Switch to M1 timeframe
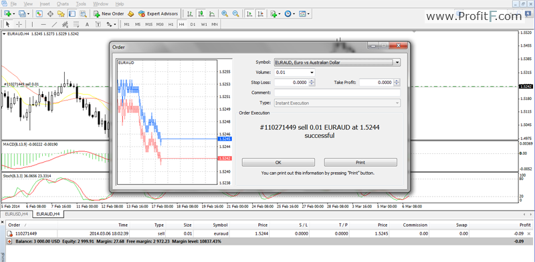Screen dimensions: 535x262 [x=127, y=25]
